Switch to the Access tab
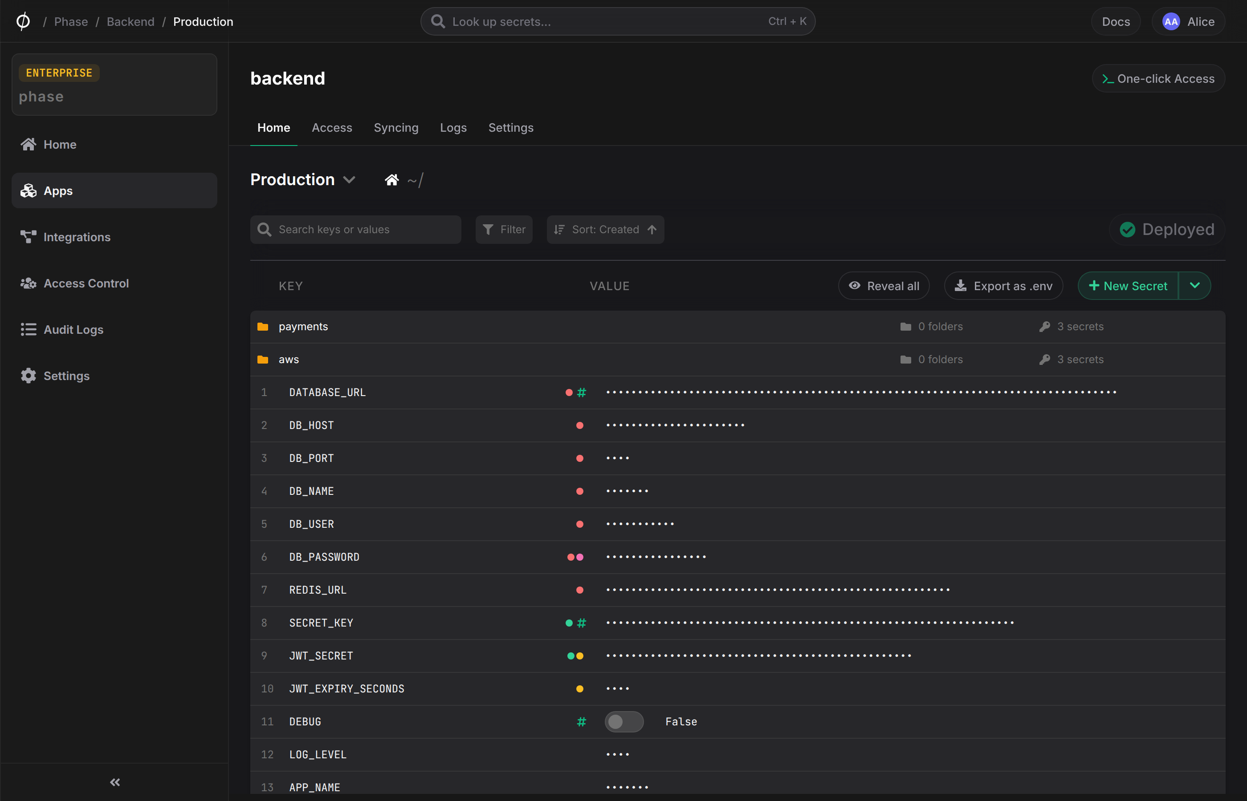This screenshot has width=1247, height=801. pyautogui.click(x=331, y=127)
